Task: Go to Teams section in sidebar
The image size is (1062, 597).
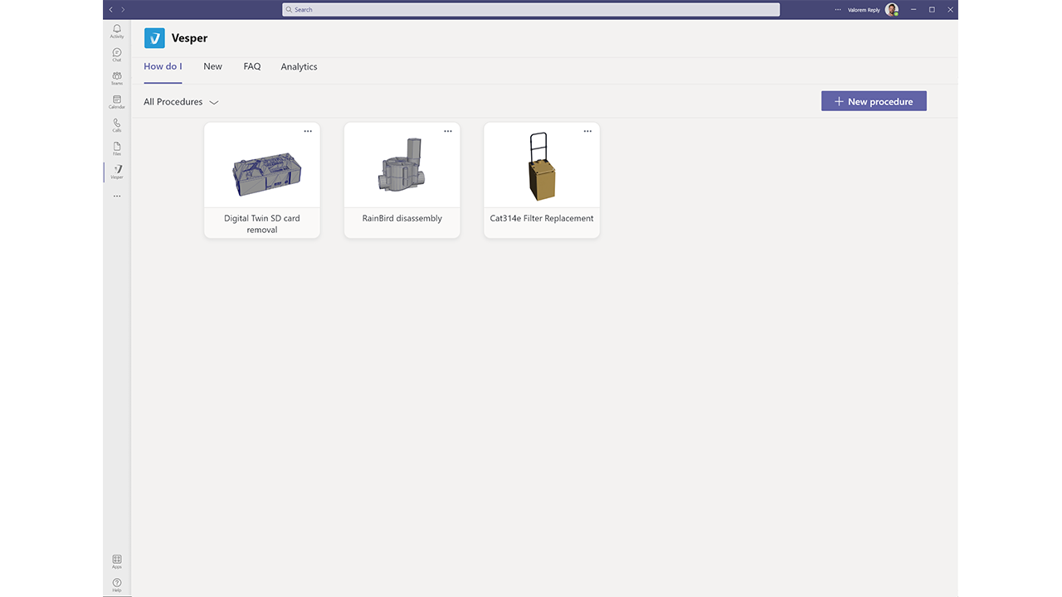Action: pos(117,78)
